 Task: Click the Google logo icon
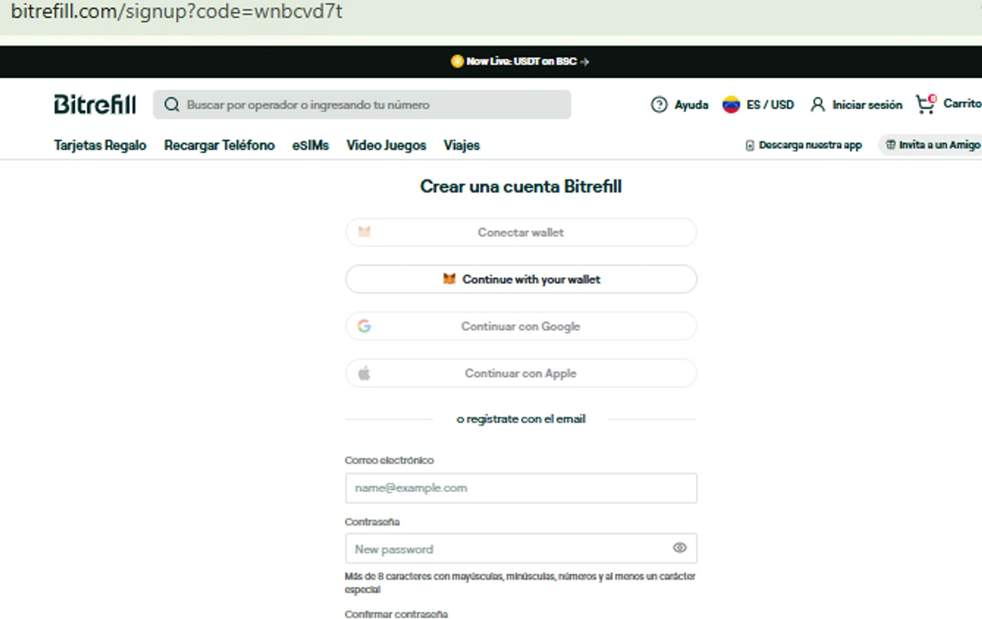click(364, 326)
